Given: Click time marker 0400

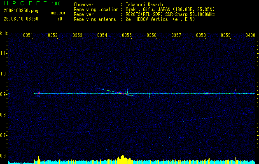Looking at the screenshot, I should pos(250,35).
